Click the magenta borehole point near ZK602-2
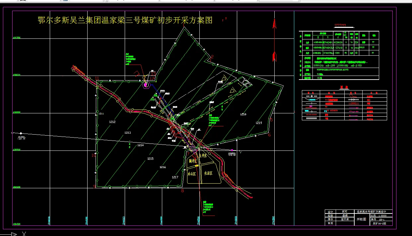This screenshot has height=236, width=412. click(x=232, y=150)
